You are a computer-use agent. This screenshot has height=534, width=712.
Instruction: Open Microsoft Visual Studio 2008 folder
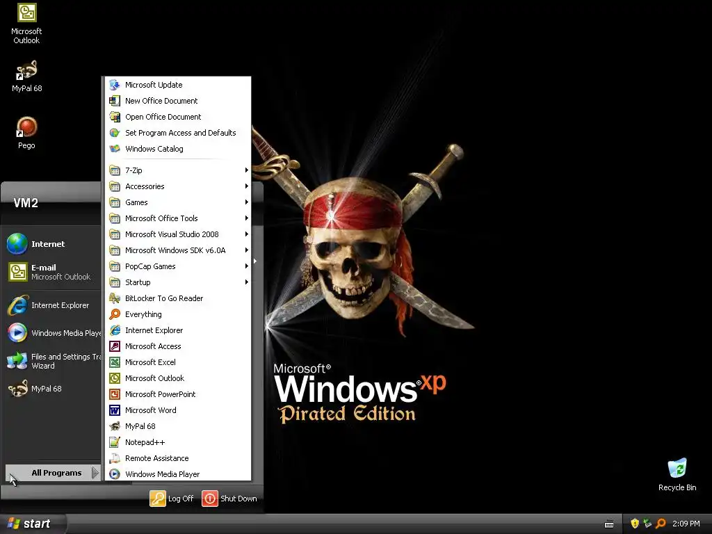(178, 234)
